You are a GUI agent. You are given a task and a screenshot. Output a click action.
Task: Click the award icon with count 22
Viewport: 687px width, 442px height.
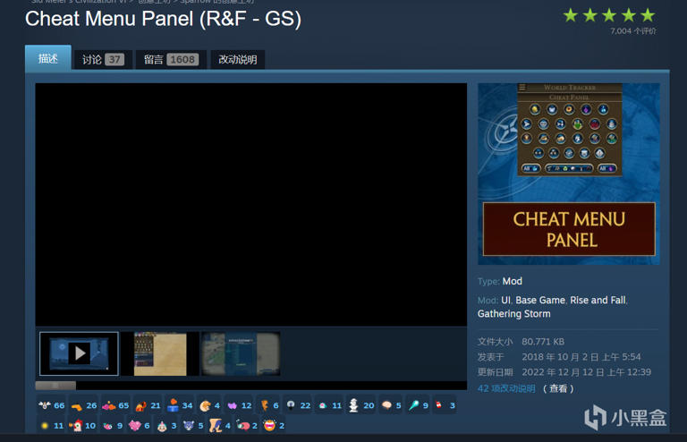point(291,405)
